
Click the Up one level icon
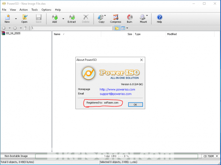[26, 28]
